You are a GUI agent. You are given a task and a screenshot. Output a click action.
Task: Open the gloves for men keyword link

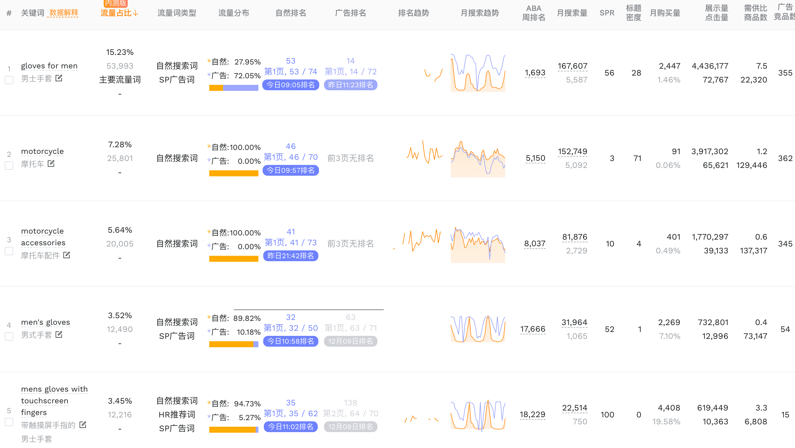(x=49, y=66)
